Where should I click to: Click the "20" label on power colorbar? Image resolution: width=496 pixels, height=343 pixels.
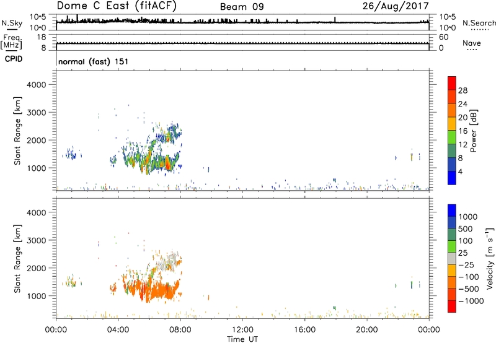coord(463,118)
